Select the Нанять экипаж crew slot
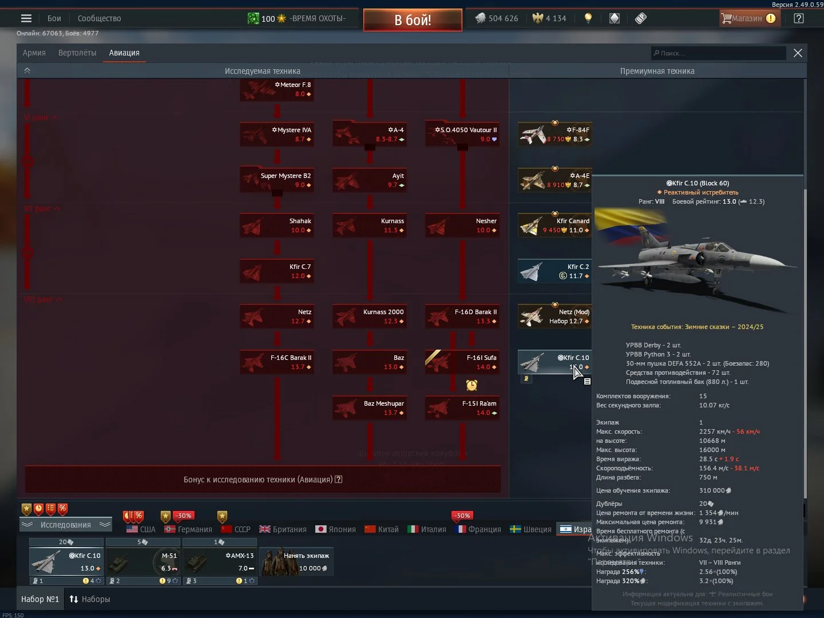The width and height of the screenshot is (824, 618). pyautogui.click(x=296, y=561)
